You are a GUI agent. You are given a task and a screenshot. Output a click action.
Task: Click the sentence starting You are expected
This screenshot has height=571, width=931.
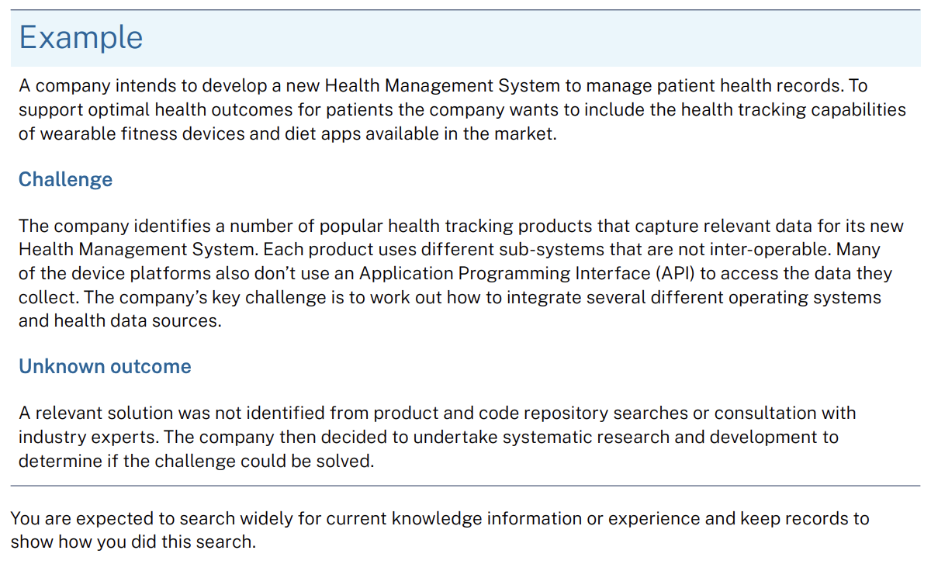[440, 530]
